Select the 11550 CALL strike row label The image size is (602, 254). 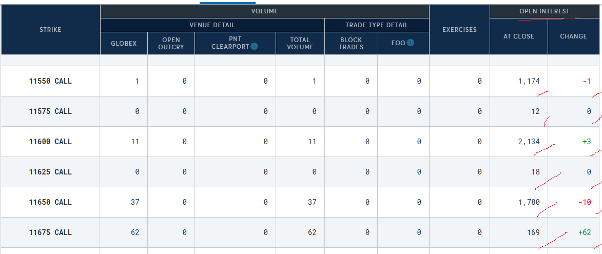pyautogui.click(x=50, y=81)
